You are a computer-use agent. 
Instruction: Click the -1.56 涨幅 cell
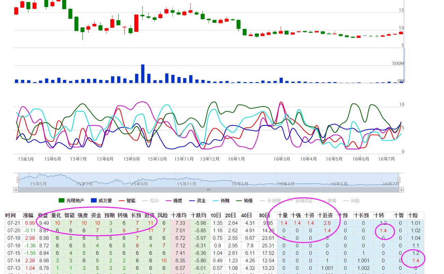click(30, 253)
